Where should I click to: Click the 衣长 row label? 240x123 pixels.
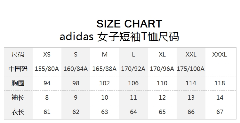point(18,112)
